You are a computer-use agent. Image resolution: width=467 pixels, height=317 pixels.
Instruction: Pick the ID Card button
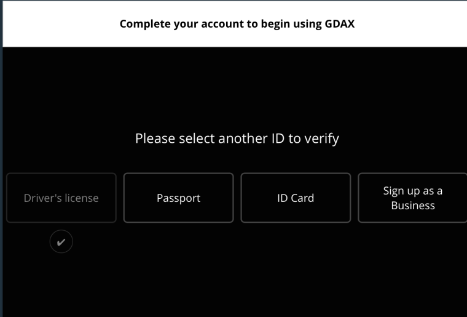296,198
